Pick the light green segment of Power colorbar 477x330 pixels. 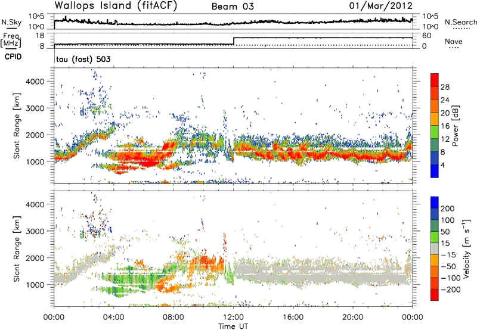[435, 132]
